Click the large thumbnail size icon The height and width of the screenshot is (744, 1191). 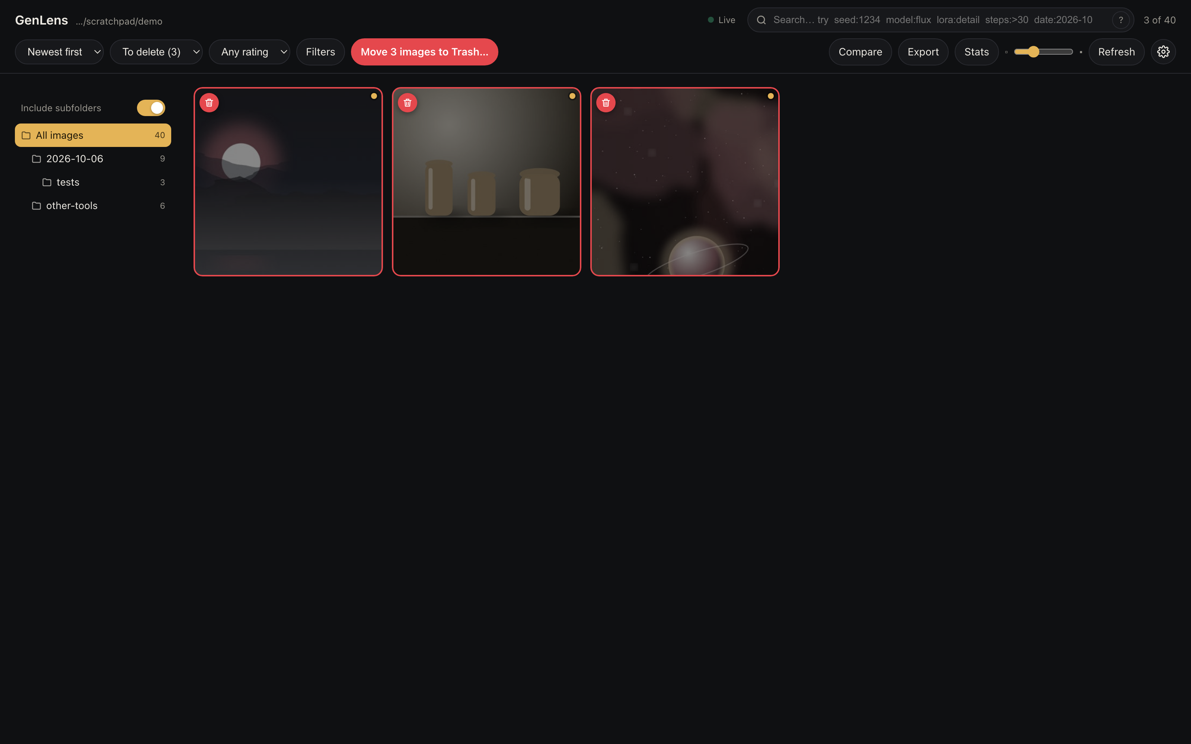click(x=1081, y=52)
